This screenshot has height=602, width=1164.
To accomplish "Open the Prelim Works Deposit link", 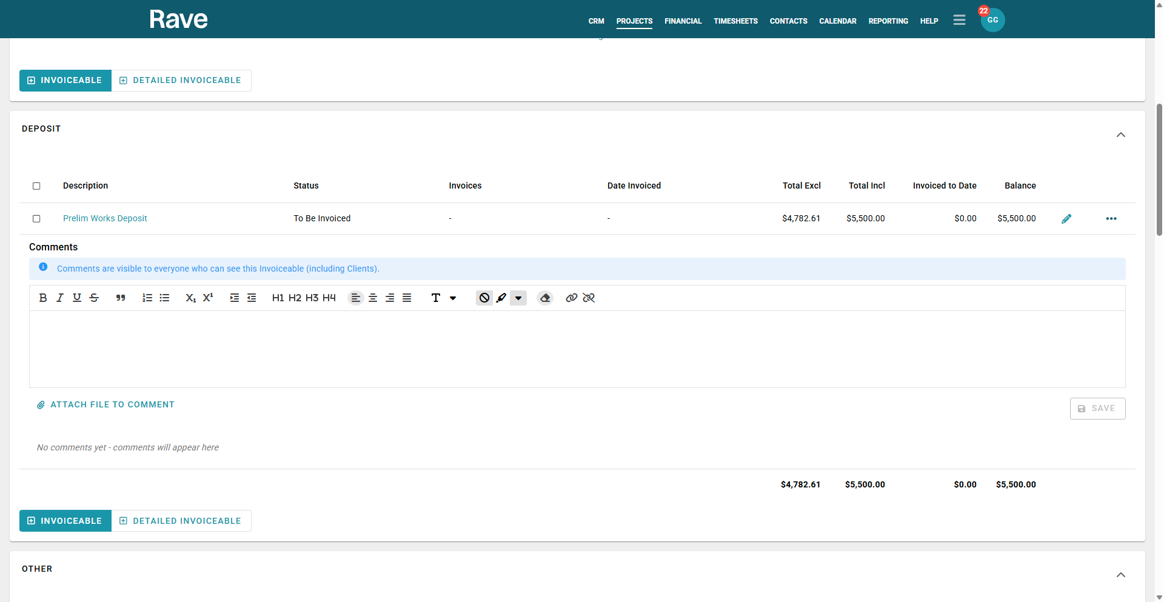I will (x=105, y=218).
